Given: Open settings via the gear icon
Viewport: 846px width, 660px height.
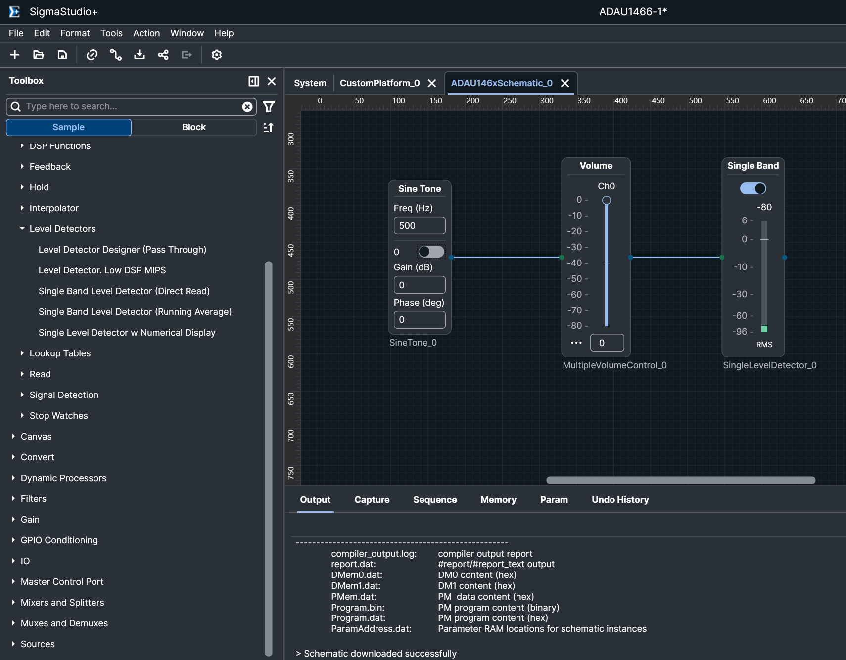Looking at the screenshot, I should click(217, 55).
